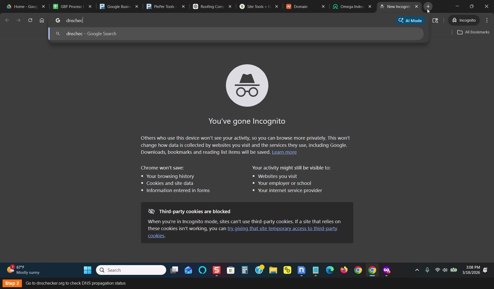
Task: Open the volume tray icon
Action: click(x=445, y=270)
